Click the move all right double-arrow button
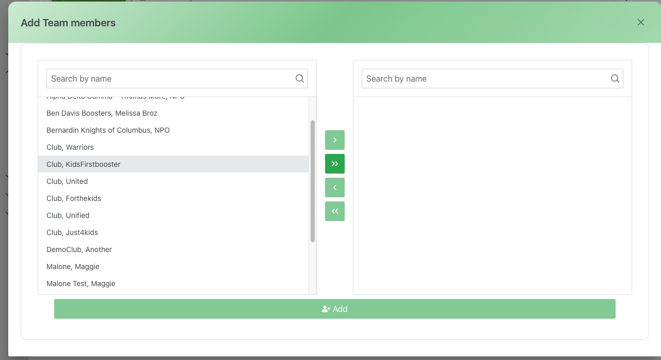 pos(334,164)
